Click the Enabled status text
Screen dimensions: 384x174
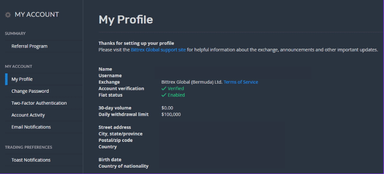pyautogui.click(x=176, y=95)
